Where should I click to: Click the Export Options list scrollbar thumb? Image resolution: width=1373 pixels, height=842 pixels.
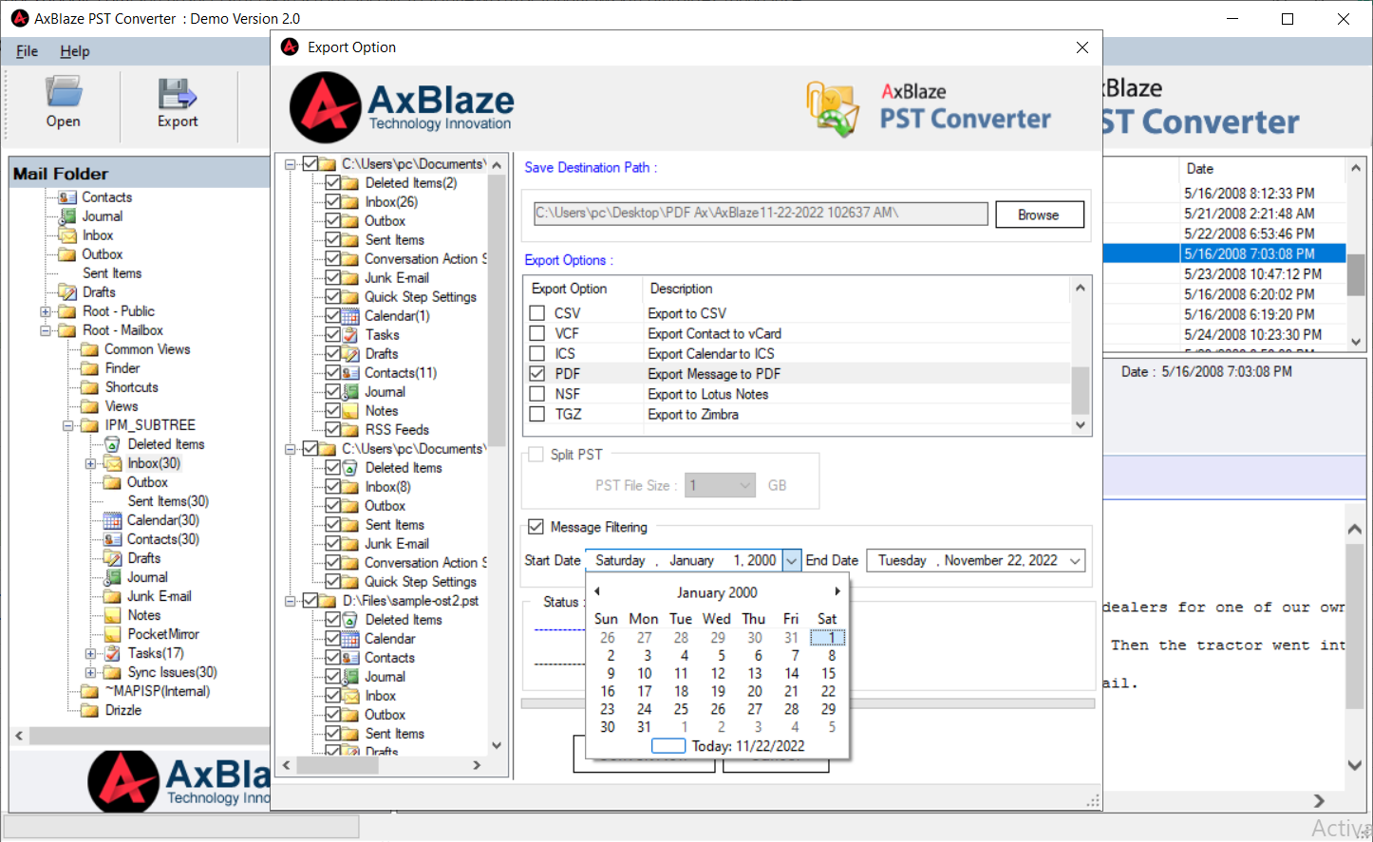[x=1080, y=389]
